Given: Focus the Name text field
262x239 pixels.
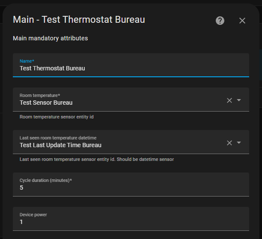Looking at the screenshot, I should tap(128, 68).
